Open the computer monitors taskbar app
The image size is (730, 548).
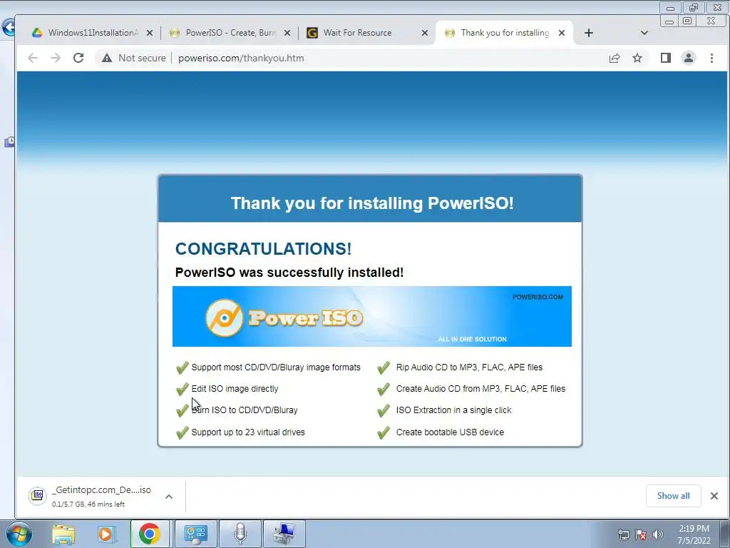284,534
